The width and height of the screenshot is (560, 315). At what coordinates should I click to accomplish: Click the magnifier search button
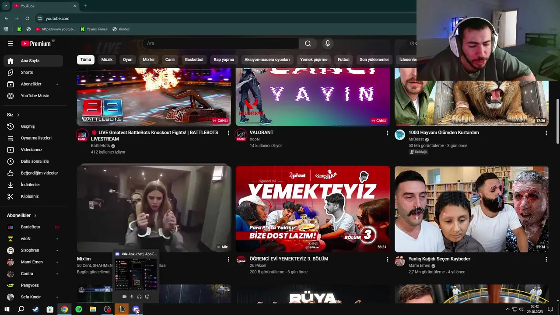pyautogui.click(x=308, y=43)
